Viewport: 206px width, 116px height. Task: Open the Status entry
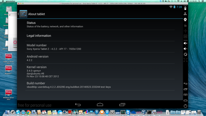point(100,24)
